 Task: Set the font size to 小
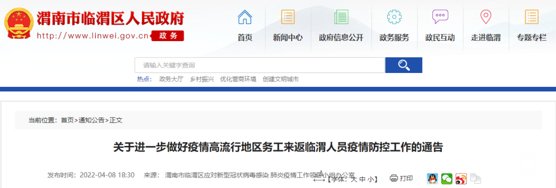pyautogui.click(x=370, y=179)
